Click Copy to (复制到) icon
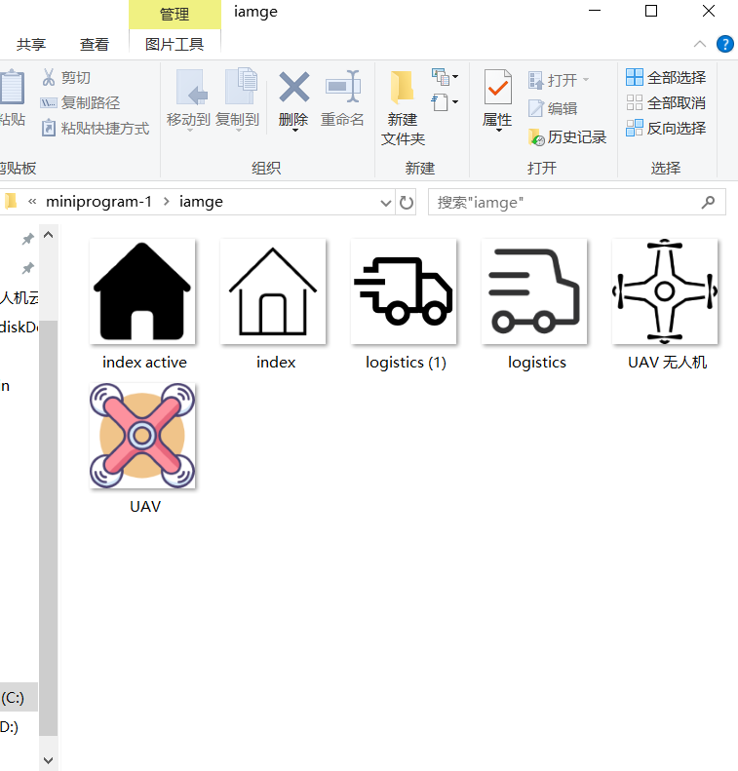Viewport: 738px width, 771px height. coord(241,86)
